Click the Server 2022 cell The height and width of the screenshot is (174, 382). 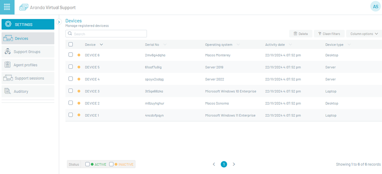(x=214, y=79)
